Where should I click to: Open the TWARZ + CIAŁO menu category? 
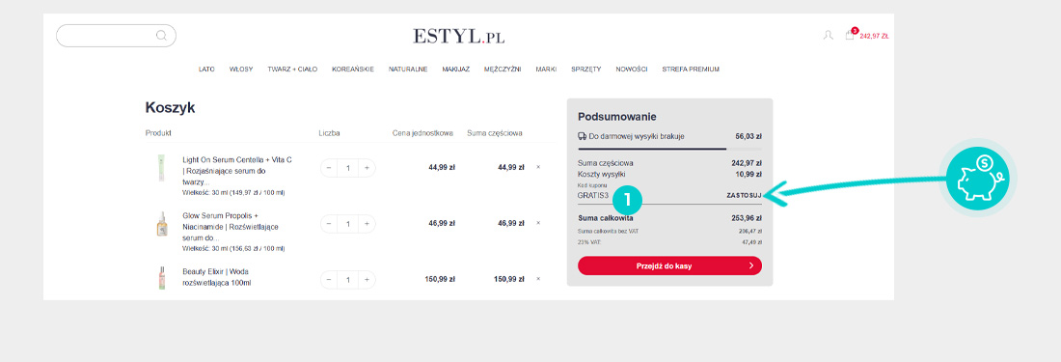click(292, 69)
